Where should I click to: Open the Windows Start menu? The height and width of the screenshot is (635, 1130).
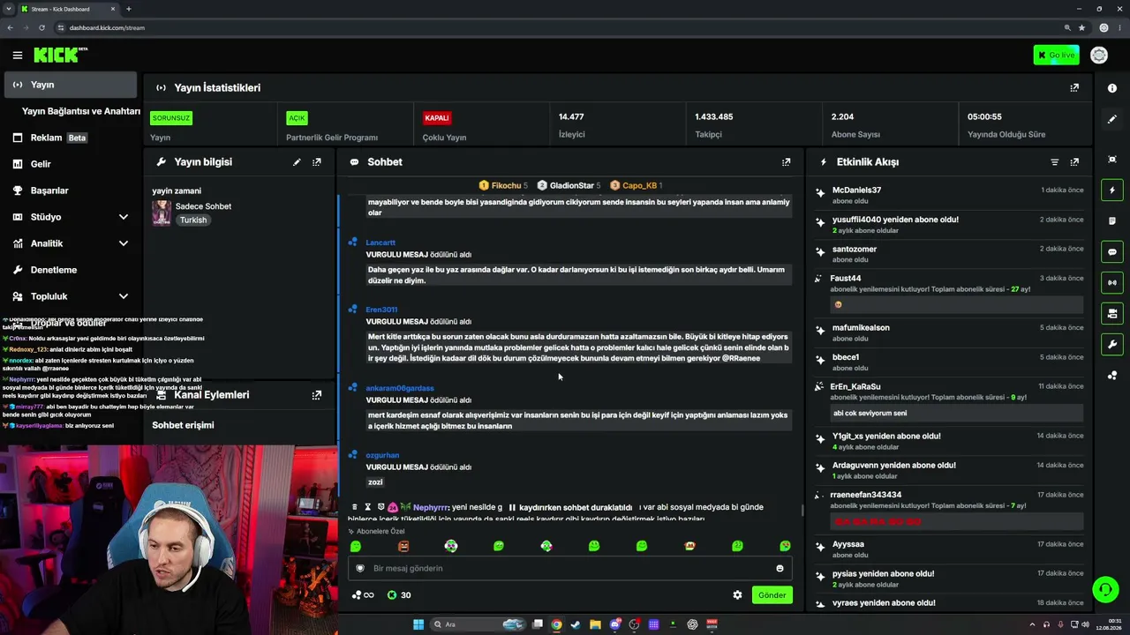(x=418, y=624)
